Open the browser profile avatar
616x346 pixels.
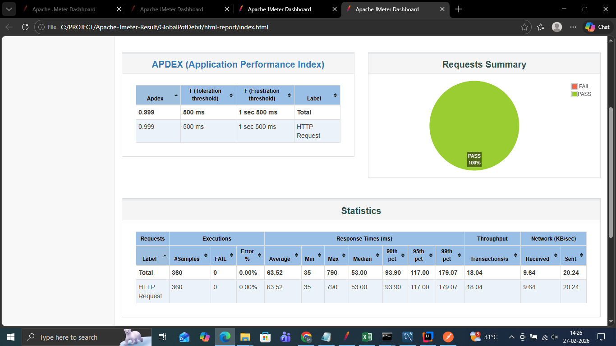click(x=557, y=27)
